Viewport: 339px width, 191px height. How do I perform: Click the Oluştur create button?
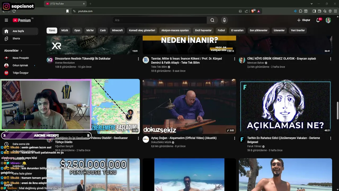[x=304, y=20]
